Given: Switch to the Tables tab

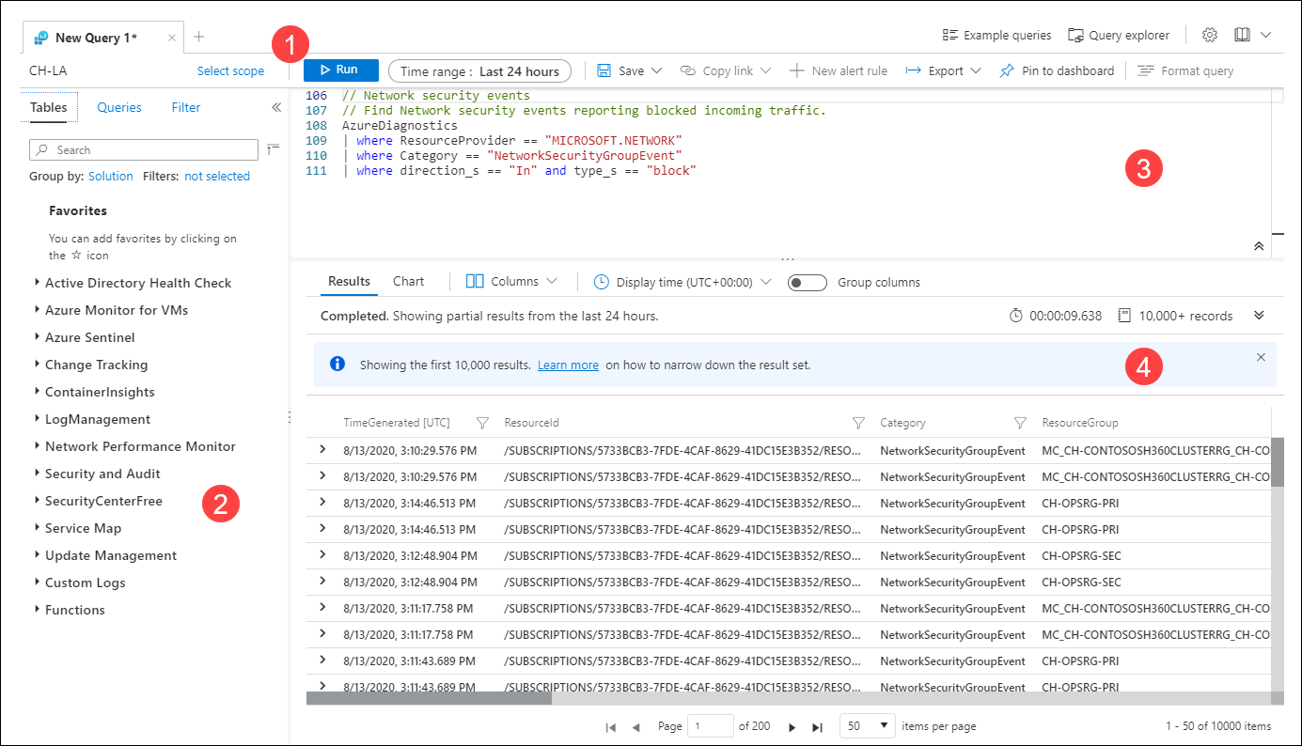Looking at the screenshot, I should [x=48, y=107].
